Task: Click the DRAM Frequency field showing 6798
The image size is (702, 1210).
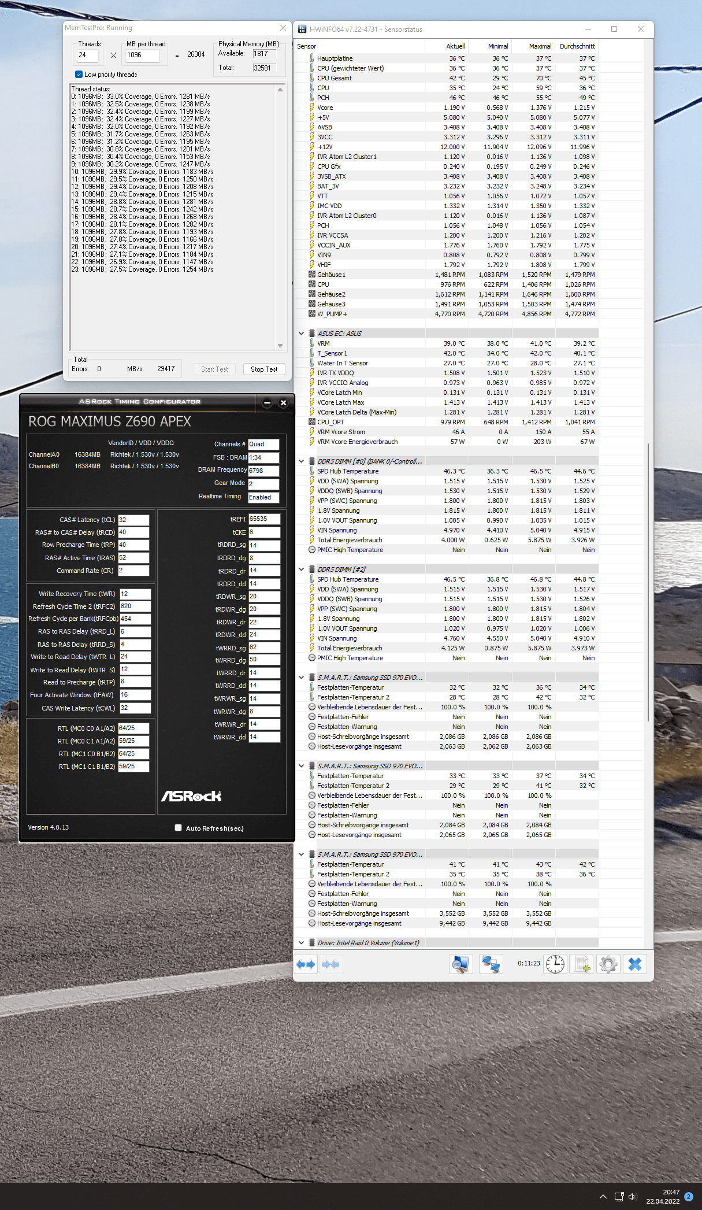Action: tap(264, 471)
